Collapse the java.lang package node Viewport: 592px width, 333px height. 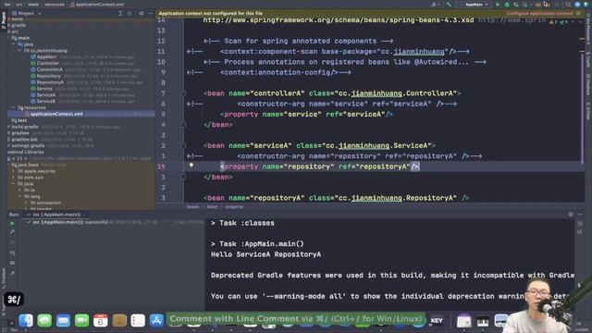pyautogui.click(x=20, y=196)
